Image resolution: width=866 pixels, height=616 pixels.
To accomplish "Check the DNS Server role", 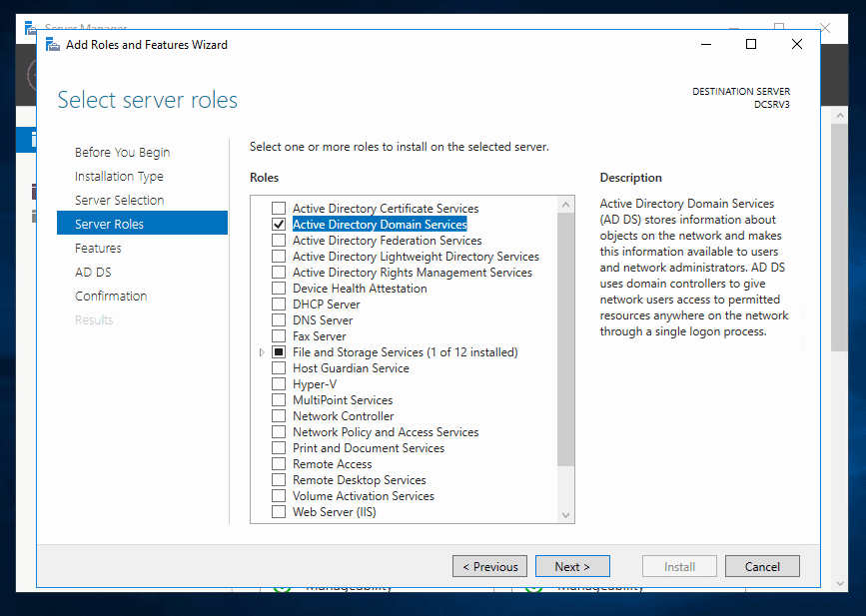I will tap(279, 320).
